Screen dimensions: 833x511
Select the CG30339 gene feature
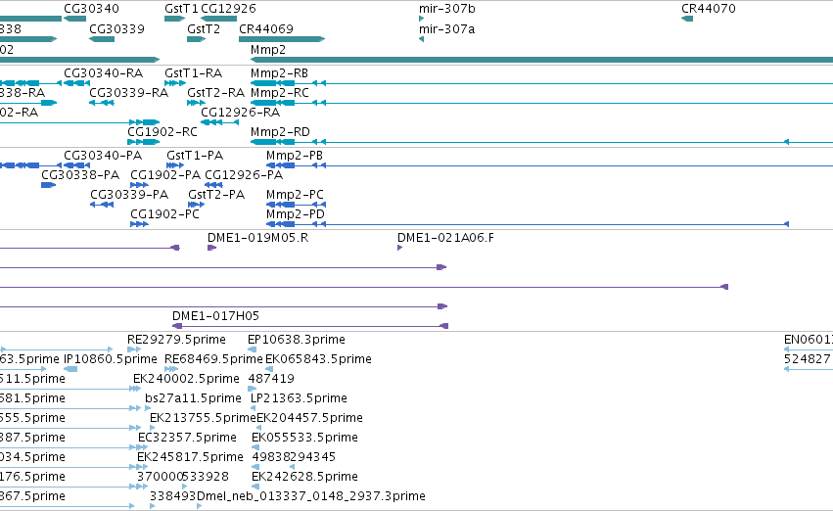(102, 39)
